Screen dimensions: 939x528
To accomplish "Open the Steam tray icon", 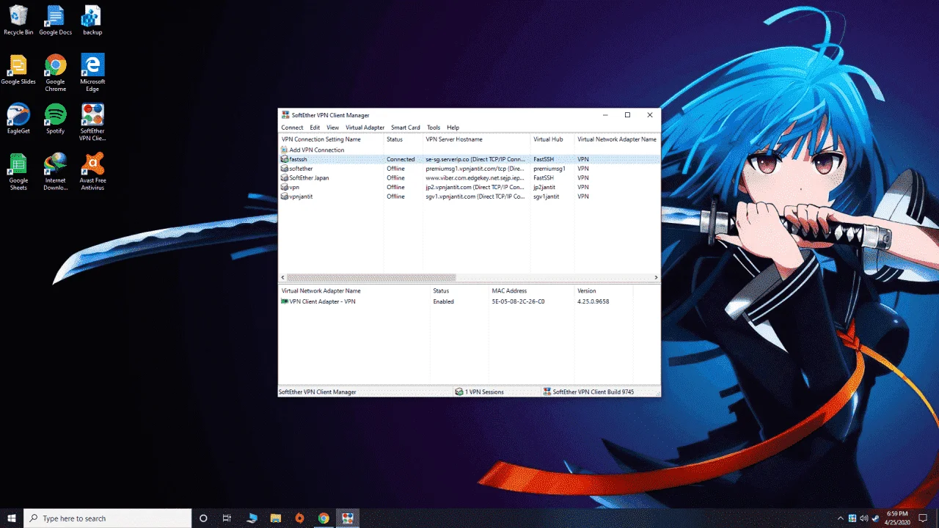I will pyautogui.click(x=876, y=518).
